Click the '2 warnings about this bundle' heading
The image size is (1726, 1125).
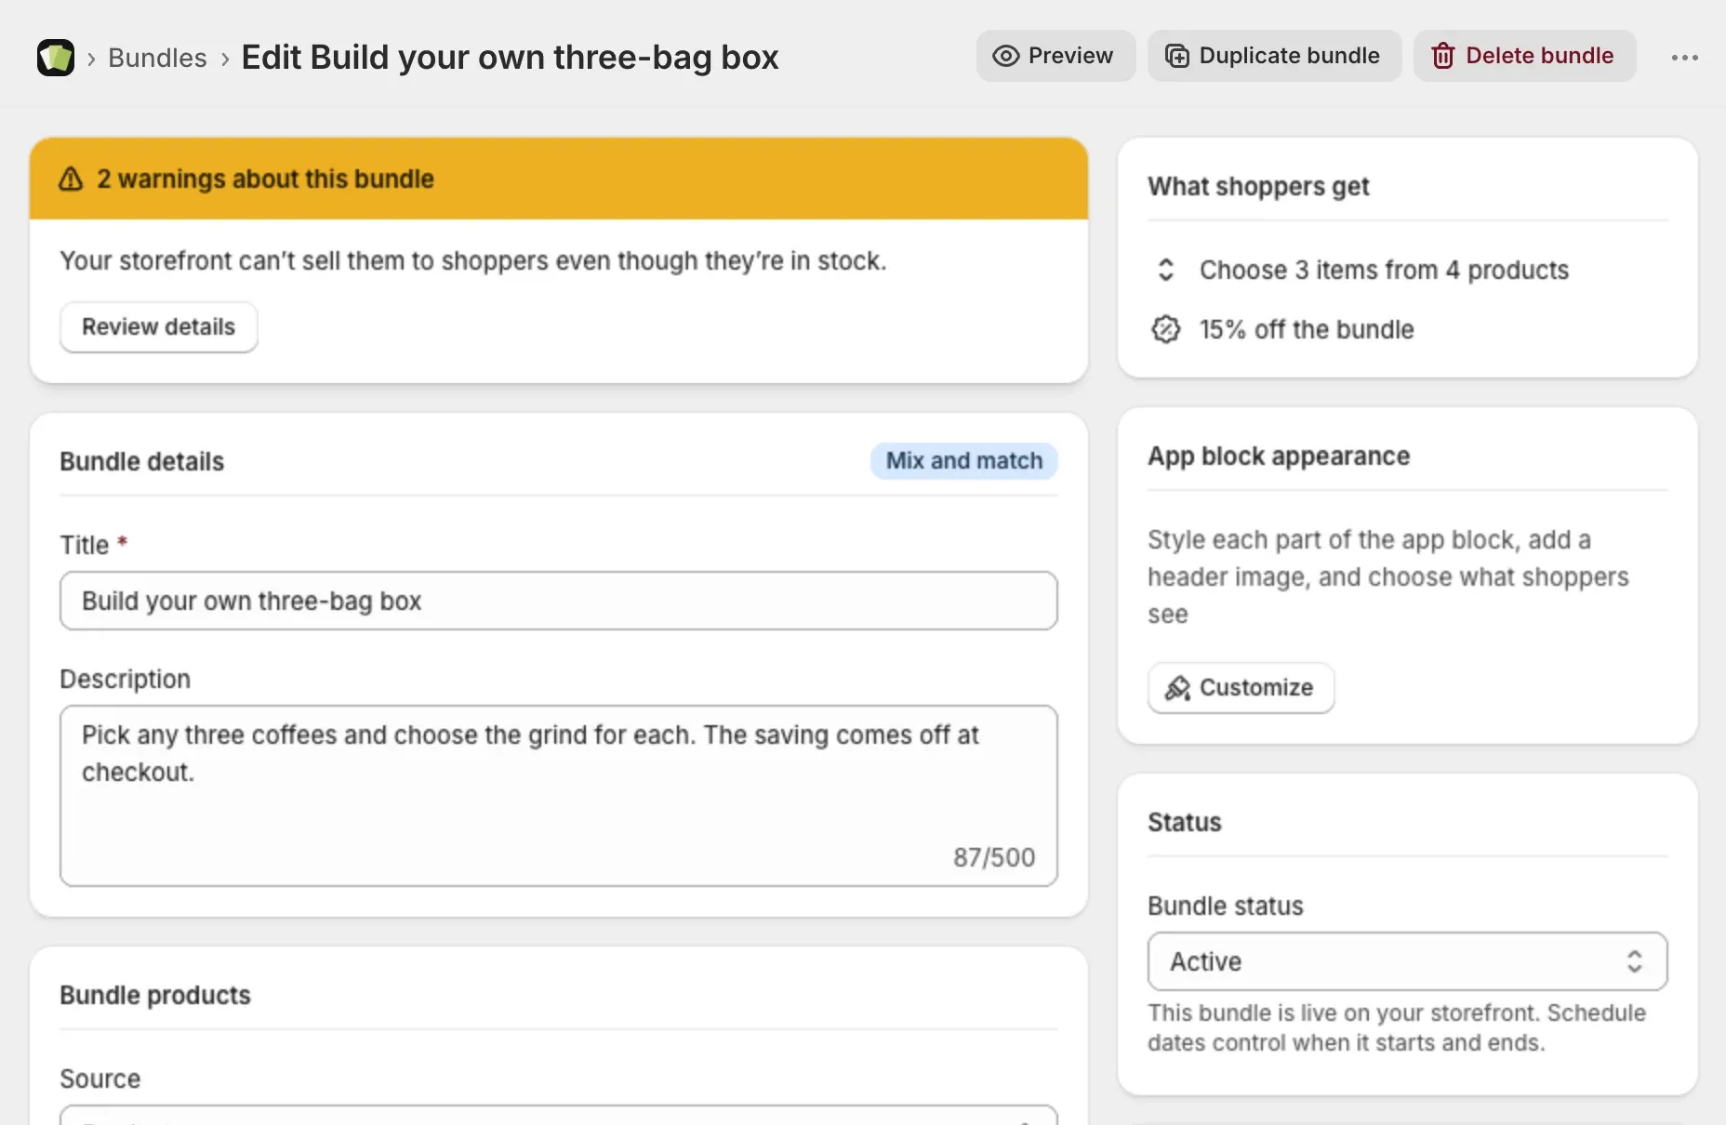(x=265, y=179)
